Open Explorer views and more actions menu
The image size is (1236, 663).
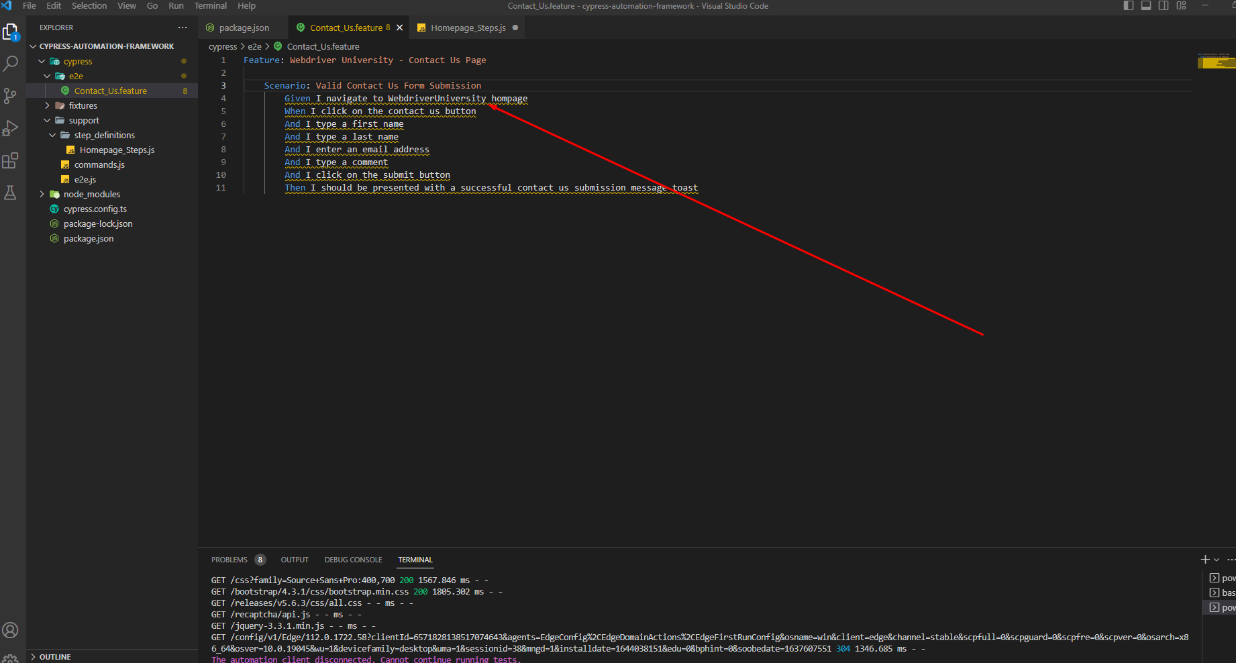tap(183, 28)
